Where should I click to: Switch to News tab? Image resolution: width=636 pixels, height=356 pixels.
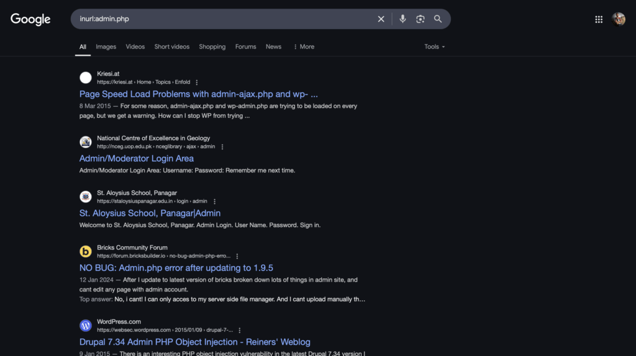[x=273, y=47]
